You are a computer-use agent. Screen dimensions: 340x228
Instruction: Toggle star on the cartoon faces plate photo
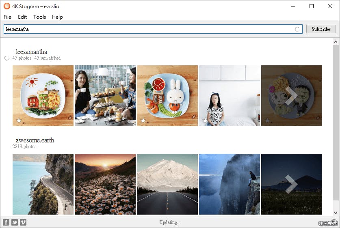[x=267, y=120]
